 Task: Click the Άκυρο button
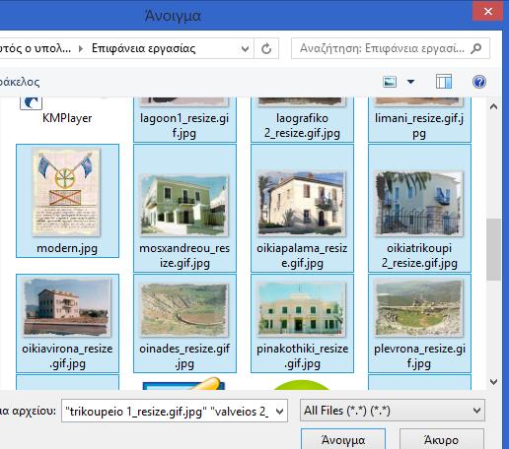point(442,439)
